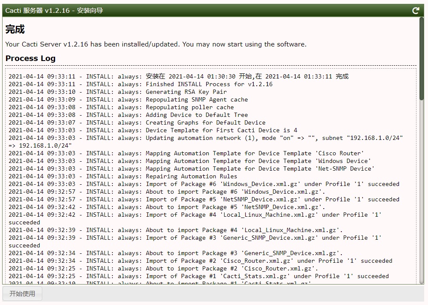The height and width of the screenshot is (305, 428).
Task: Click the 'Repairing Automation Rules' log line
Action: pos(191,176)
